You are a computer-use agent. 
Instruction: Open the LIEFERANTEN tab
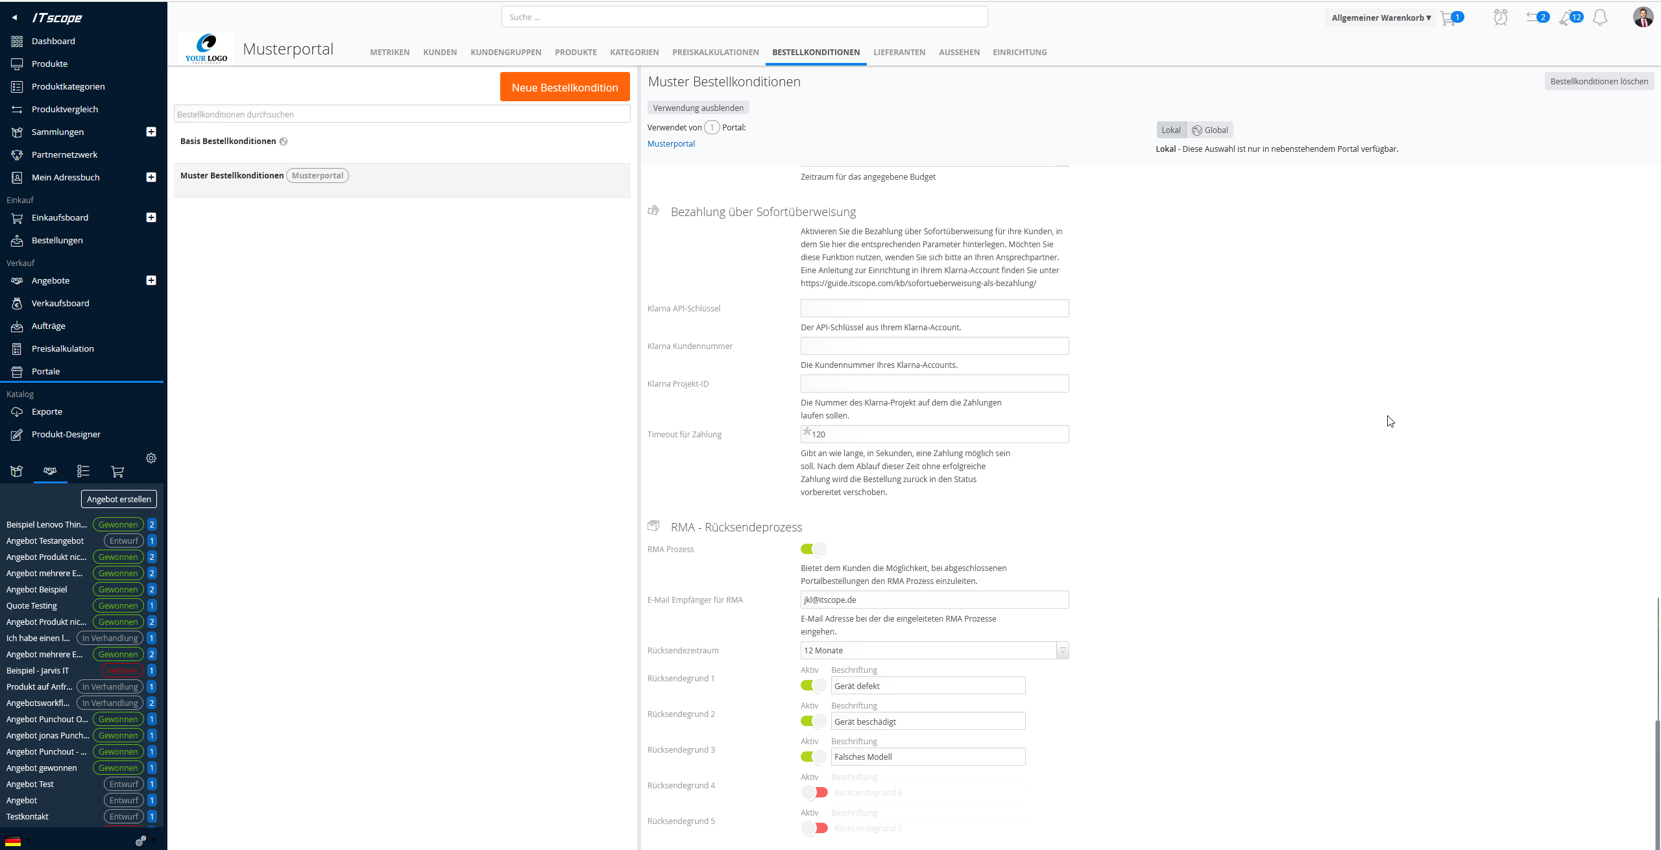click(899, 53)
